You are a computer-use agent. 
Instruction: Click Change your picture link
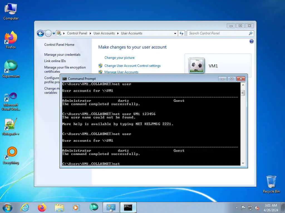119,58
